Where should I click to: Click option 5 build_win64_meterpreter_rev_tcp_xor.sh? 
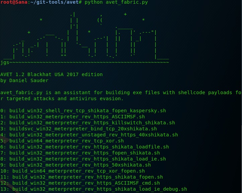coord(62,141)
